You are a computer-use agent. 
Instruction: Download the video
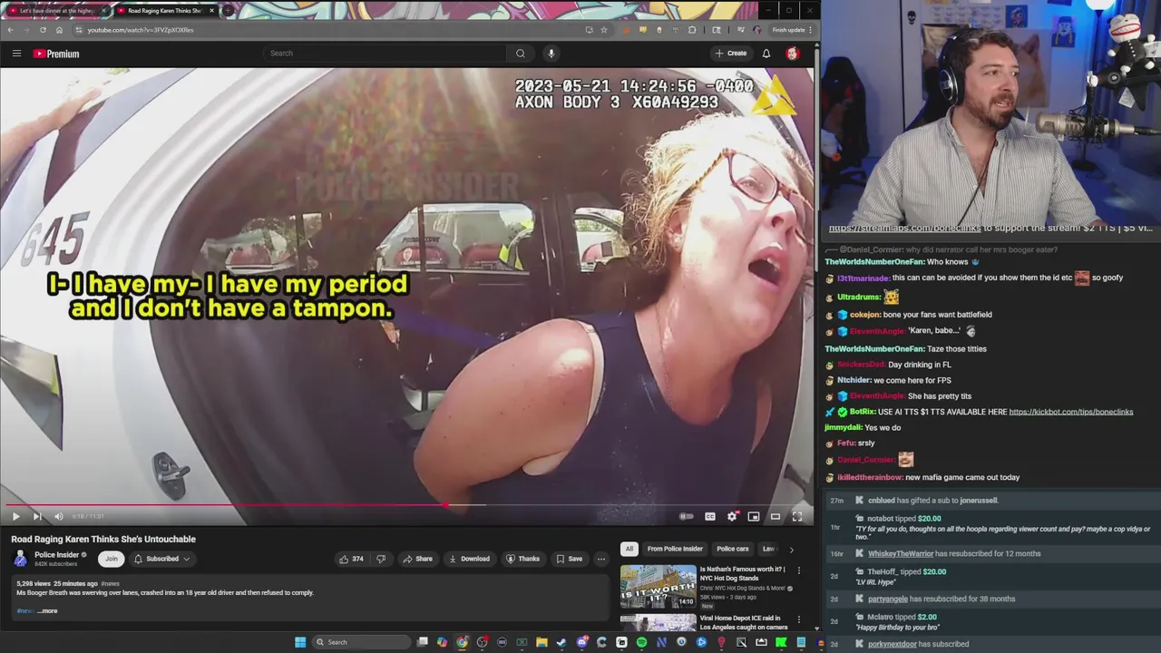click(x=469, y=559)
